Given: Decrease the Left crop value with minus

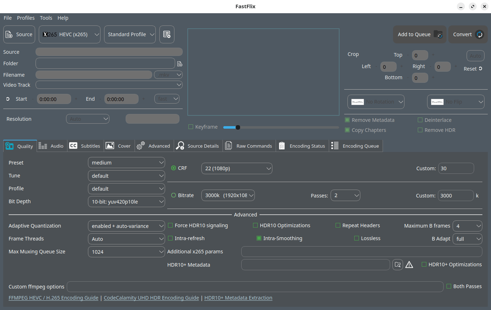Looking at the screenshot, I should [x=376, y=66].
